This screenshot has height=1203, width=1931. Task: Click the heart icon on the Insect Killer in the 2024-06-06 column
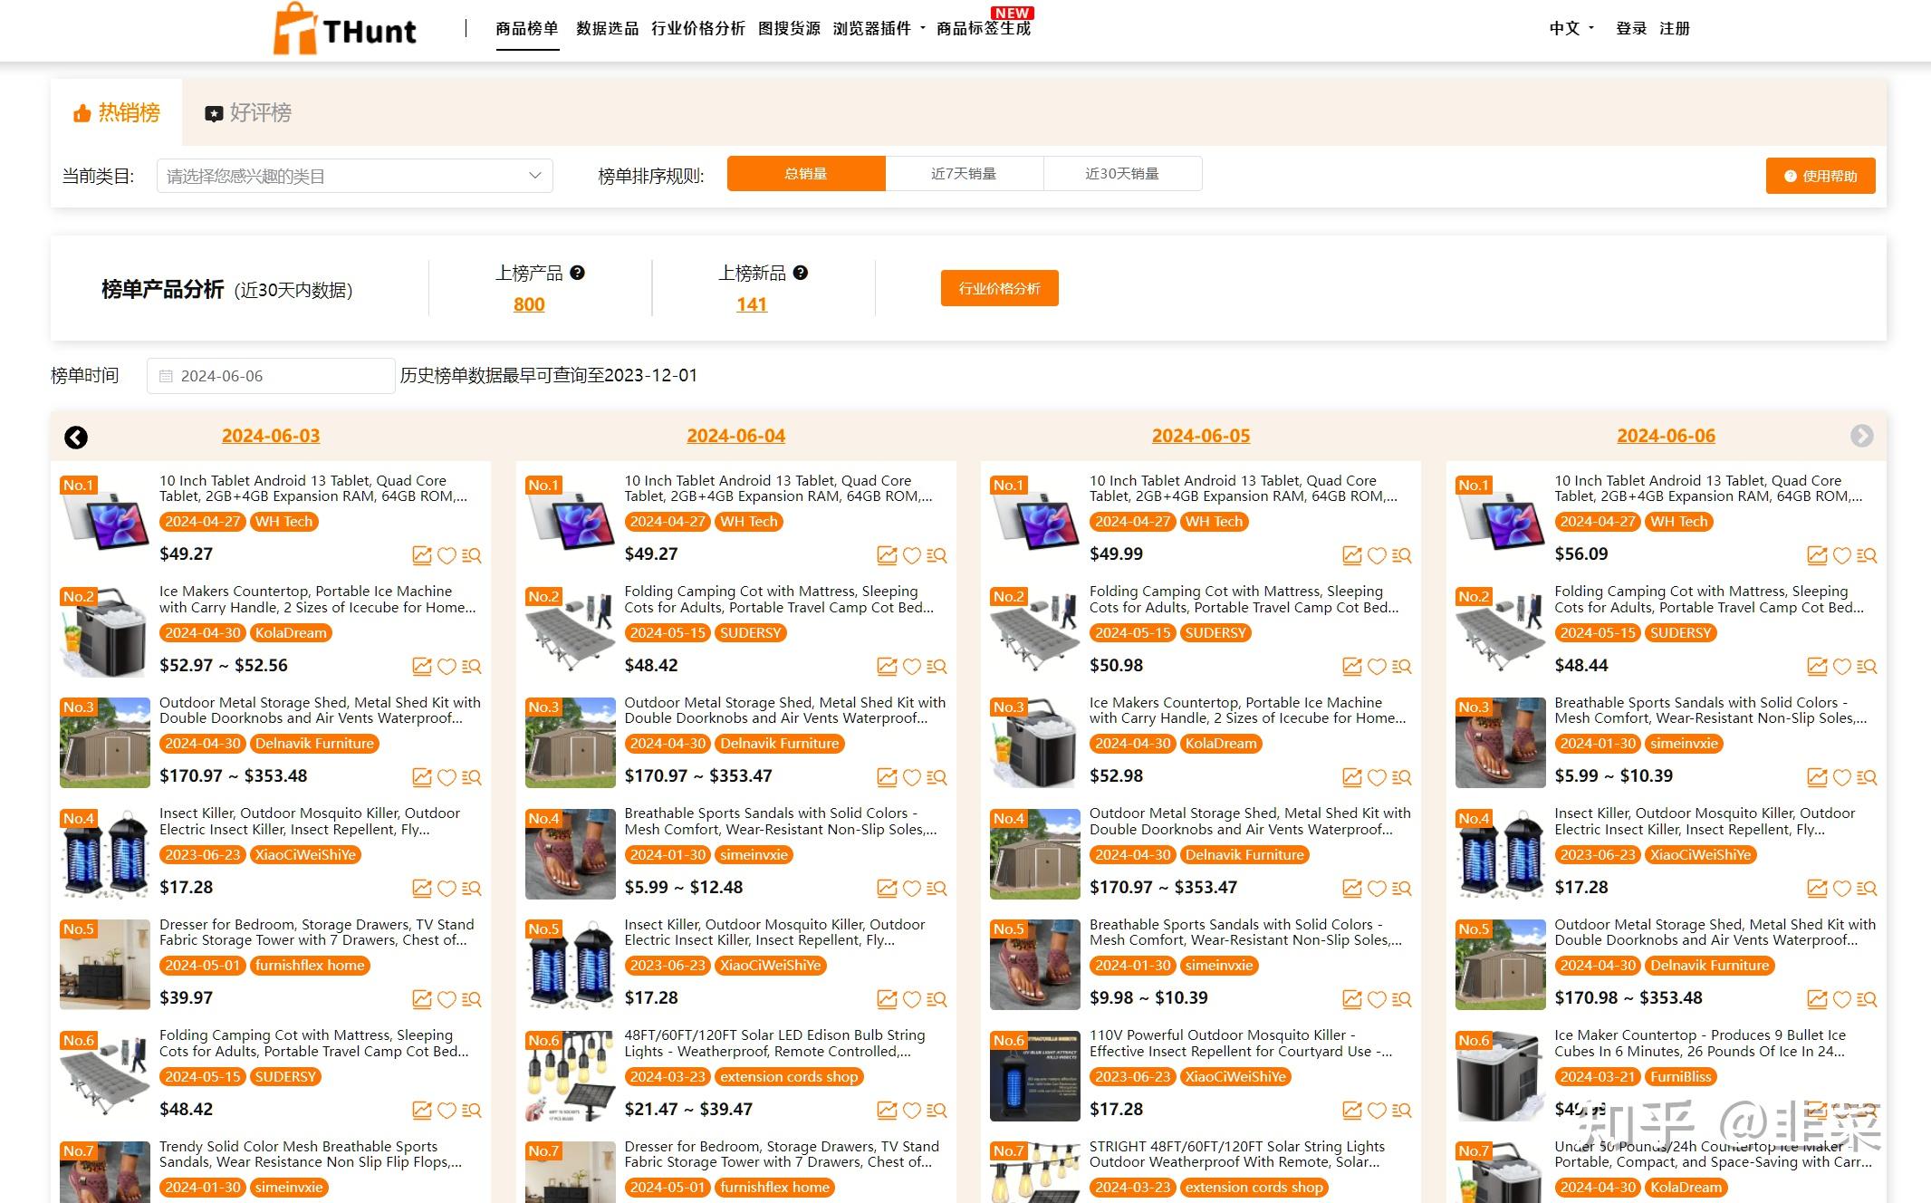(1842, 888)
